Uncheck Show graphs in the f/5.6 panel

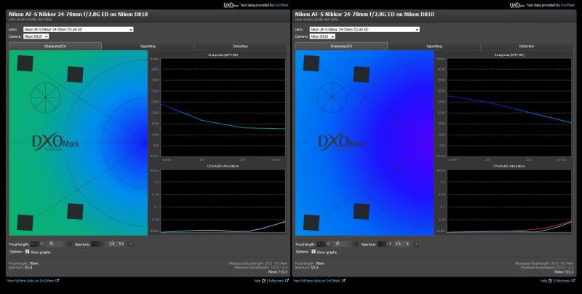click(314, 251)
